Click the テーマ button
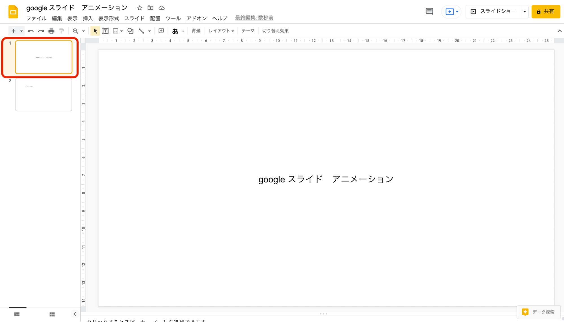Viewport: 564px width, 322px height. (x=248, y=31)
